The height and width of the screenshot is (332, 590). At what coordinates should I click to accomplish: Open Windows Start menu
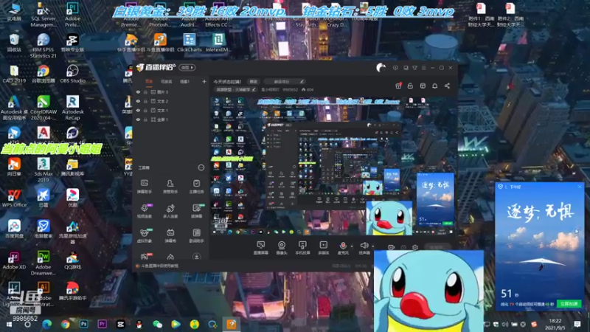pyautogui.click(x=9, y=325)
